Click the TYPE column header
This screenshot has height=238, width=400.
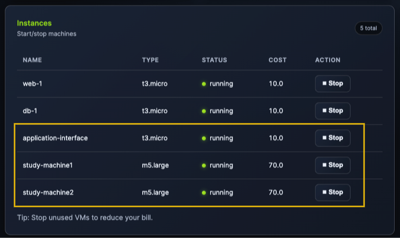pos(150,60)
